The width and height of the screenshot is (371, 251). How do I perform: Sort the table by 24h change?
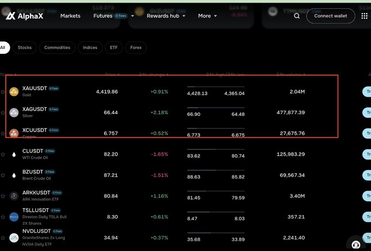point(153,75)
